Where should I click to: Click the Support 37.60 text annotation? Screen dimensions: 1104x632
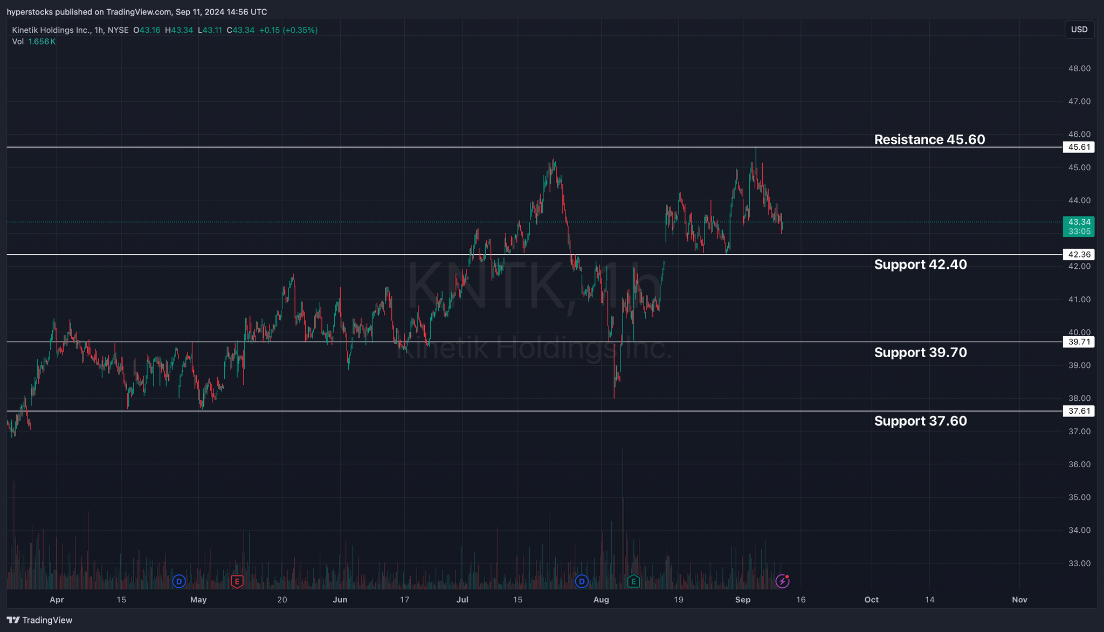pos(920,421)
